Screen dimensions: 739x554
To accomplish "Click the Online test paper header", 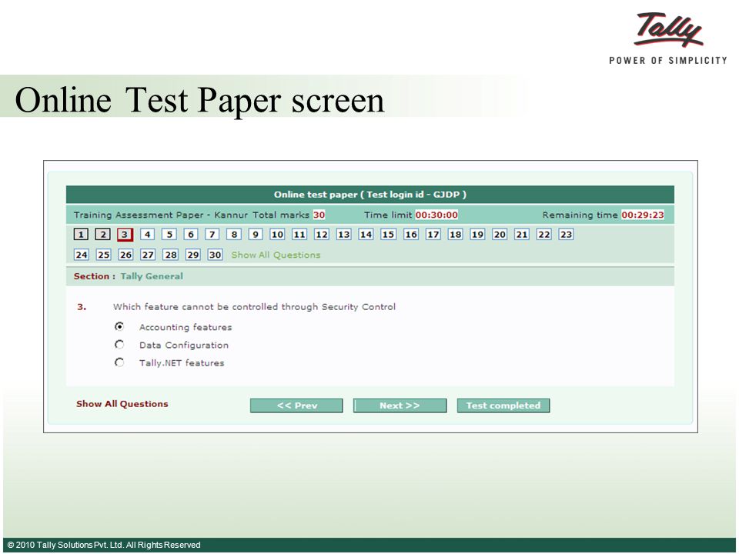I will [370, 195].
